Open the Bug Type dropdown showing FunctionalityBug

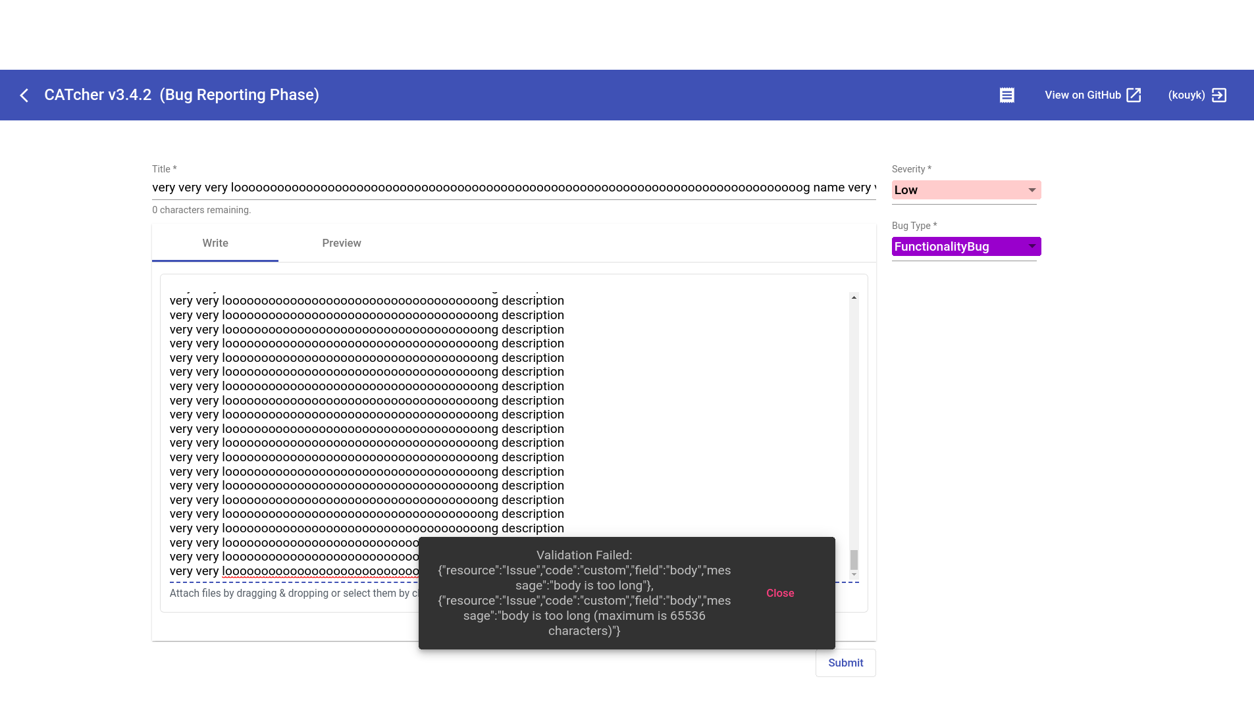point(966,247)
